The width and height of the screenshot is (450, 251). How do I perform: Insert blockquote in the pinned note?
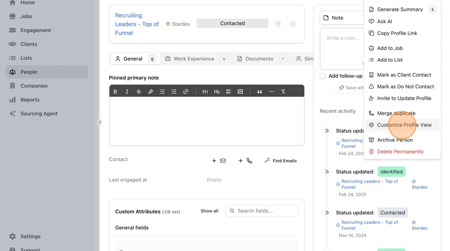tap(260, 91)
